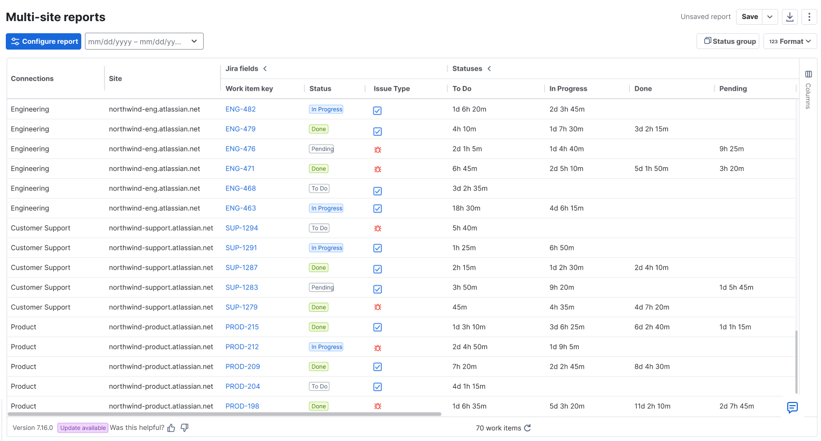Open the feedback chat bubble icon
This screenshot has height=441, width=821.
pos(792,407)
